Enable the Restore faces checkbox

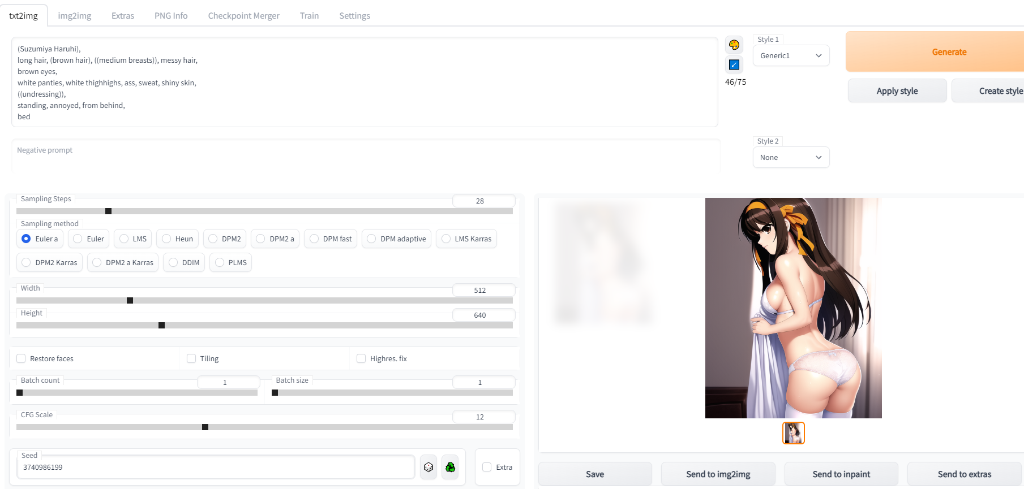click(21, 358)
